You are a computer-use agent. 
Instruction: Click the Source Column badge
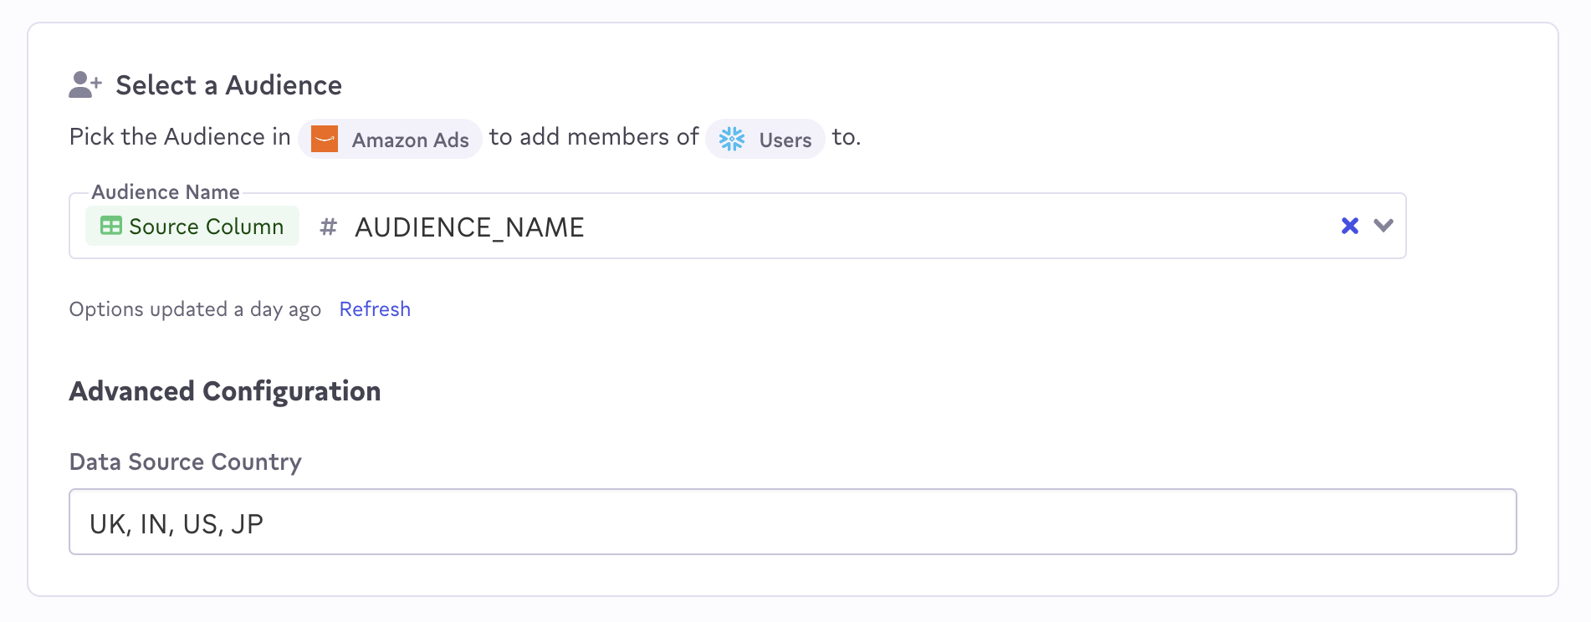pos(192,226)
